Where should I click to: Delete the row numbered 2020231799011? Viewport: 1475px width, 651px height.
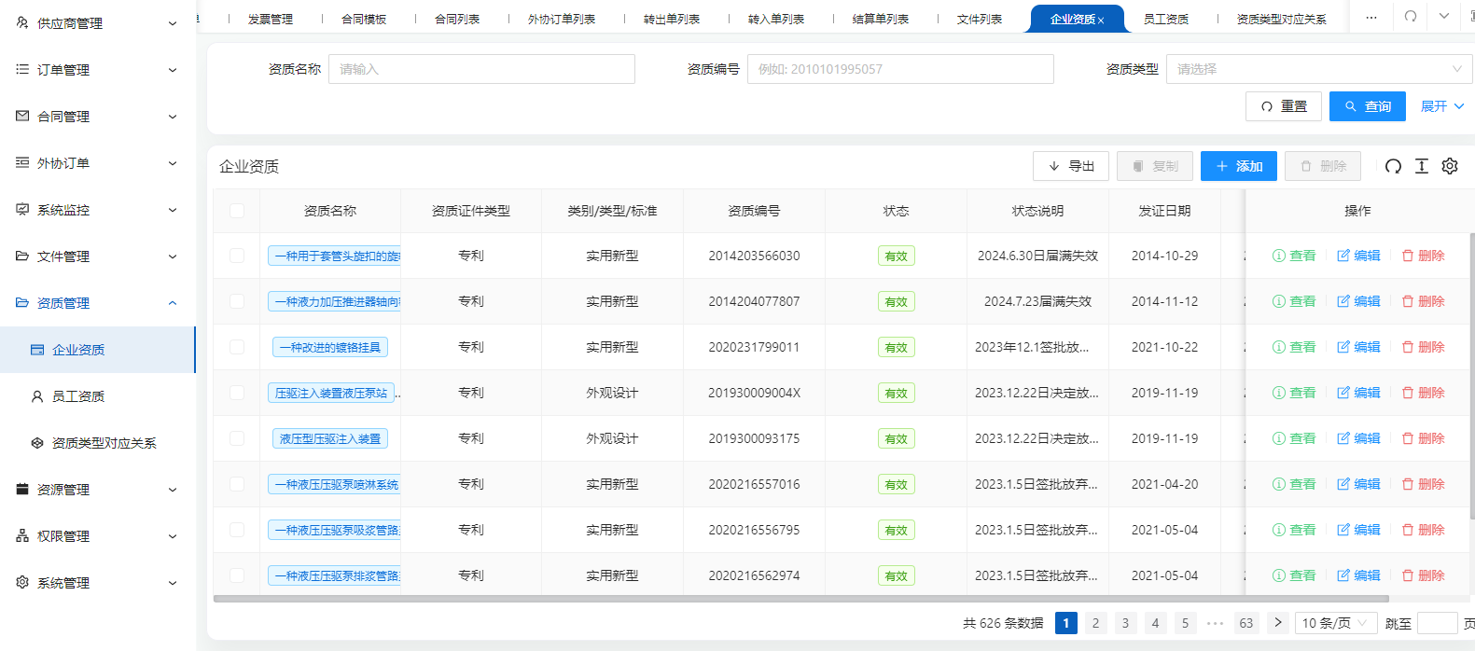point(1423,347)
